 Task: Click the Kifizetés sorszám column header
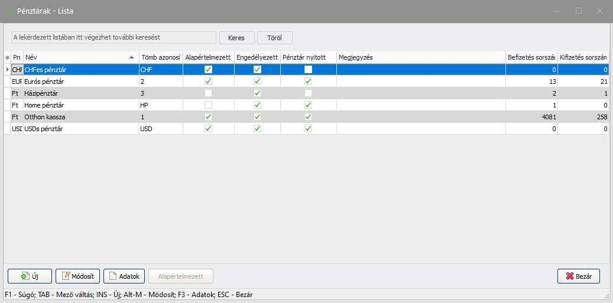point(583,57)
